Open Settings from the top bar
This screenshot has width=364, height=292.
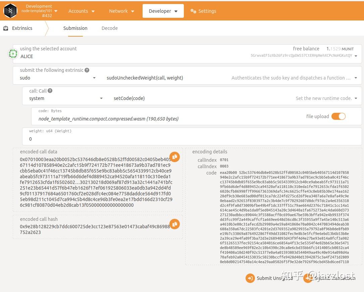[x=204, y=11]
